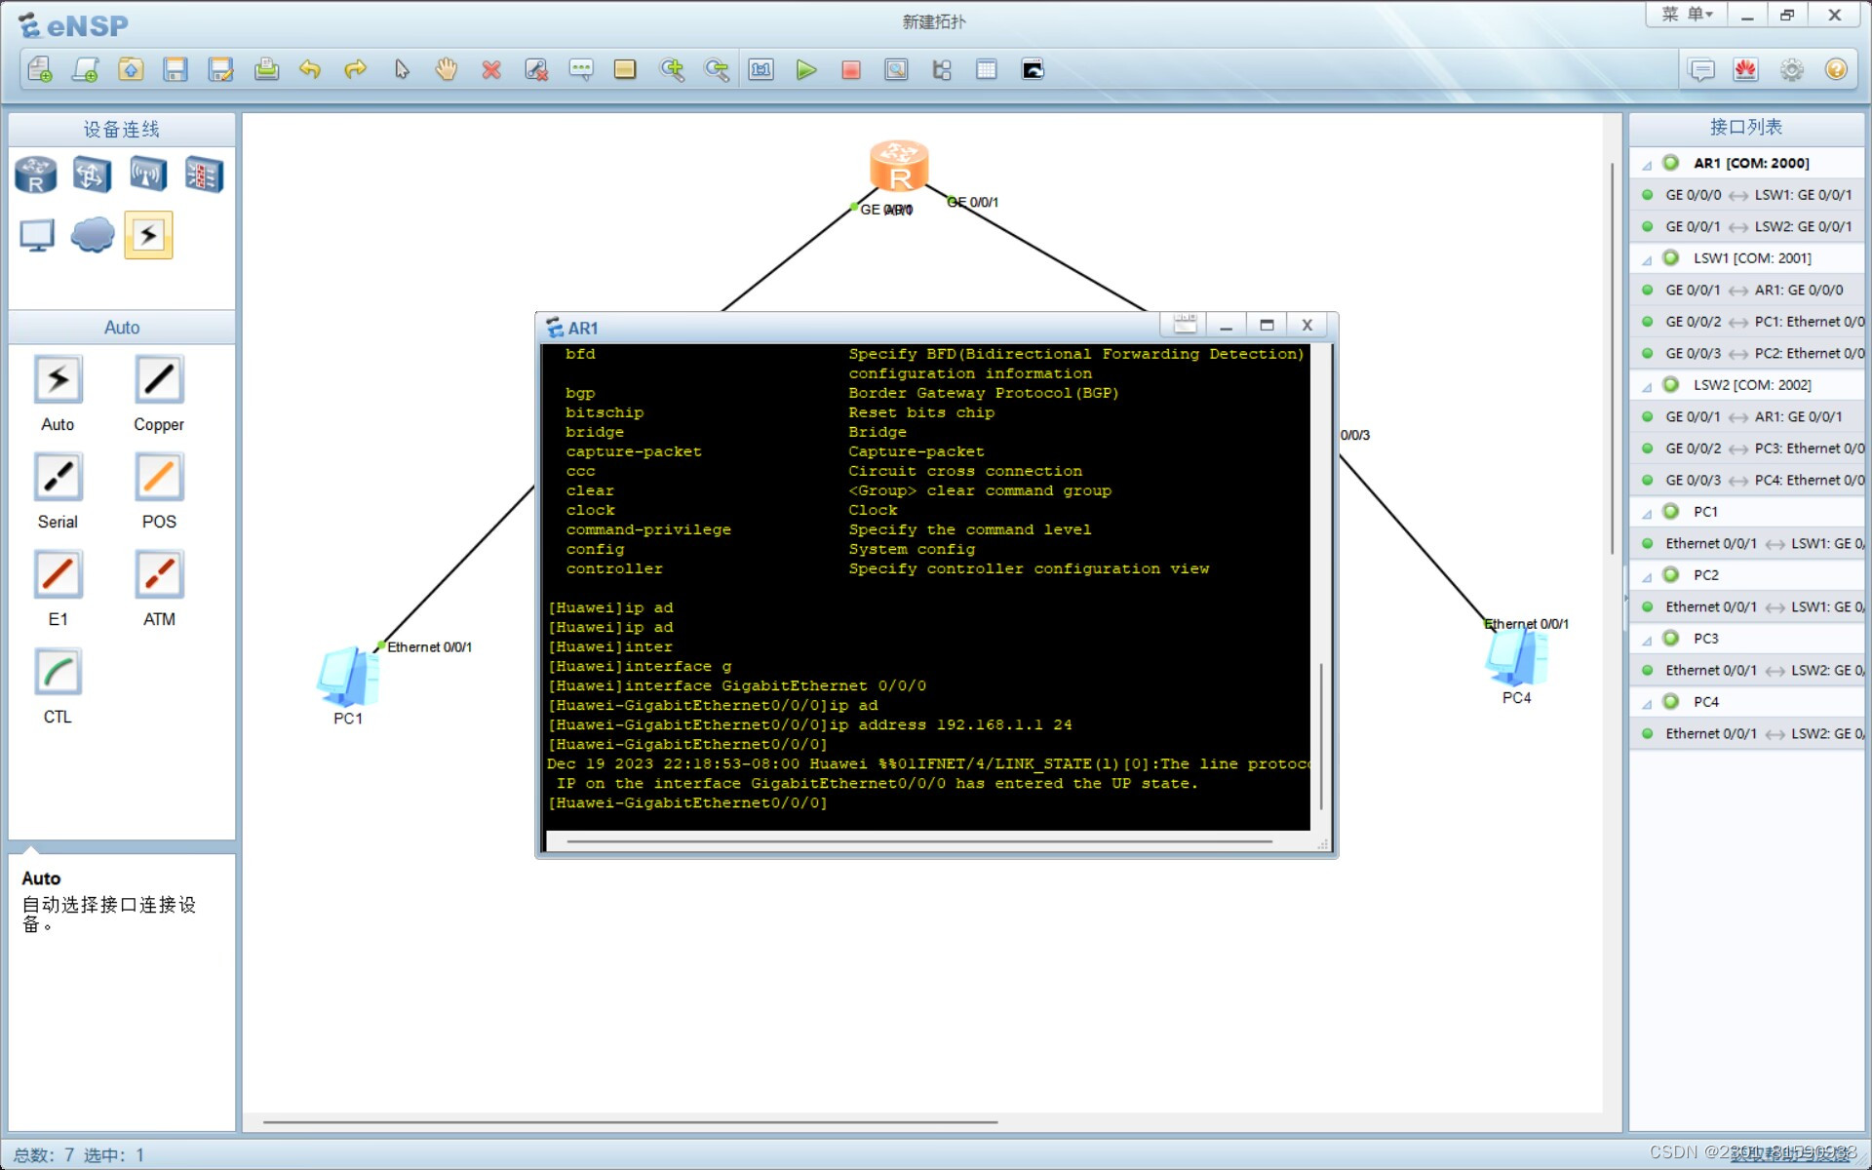1872x1170 pixels.
Task: Open the help question mark icon
Action: (1837, 69)
